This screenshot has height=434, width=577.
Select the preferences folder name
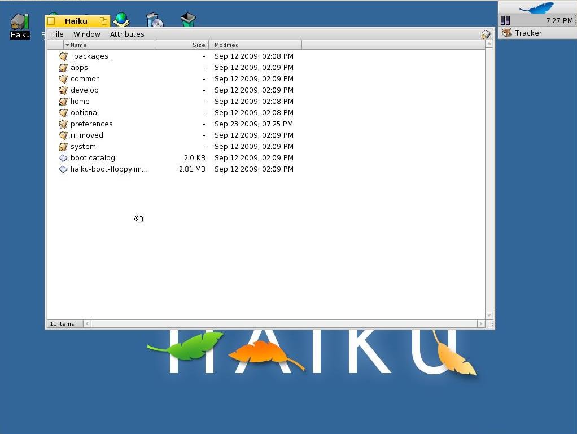(x=91, y=124)
